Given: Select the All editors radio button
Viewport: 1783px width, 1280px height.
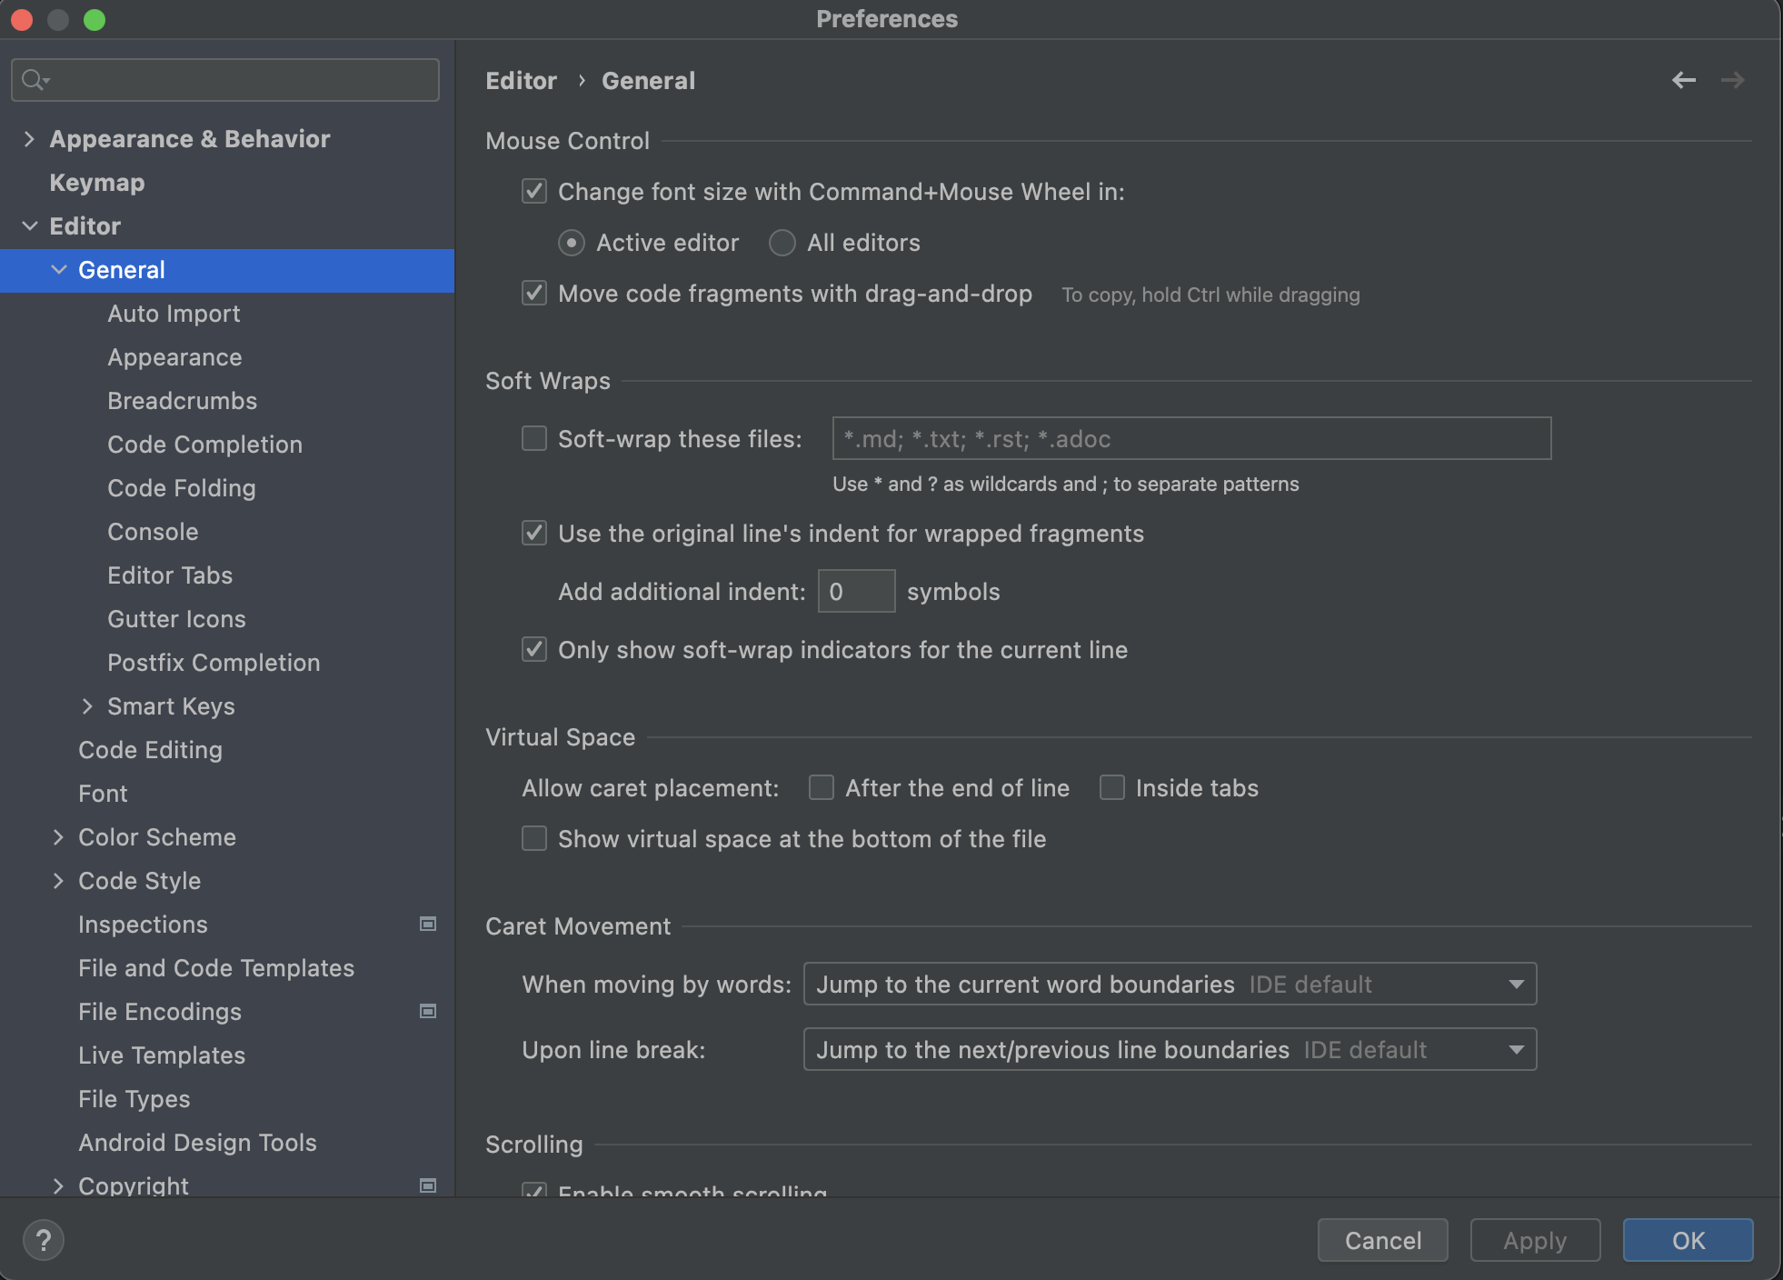Looking at the screenshot, I should coord(782,243).
